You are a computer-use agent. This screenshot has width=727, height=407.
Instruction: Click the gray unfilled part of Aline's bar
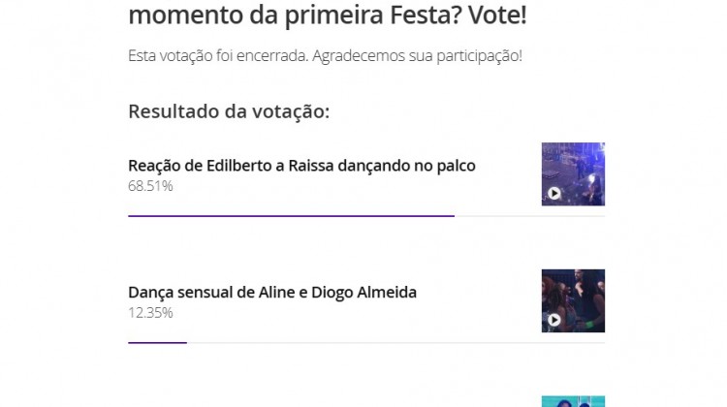coord(388,342)
